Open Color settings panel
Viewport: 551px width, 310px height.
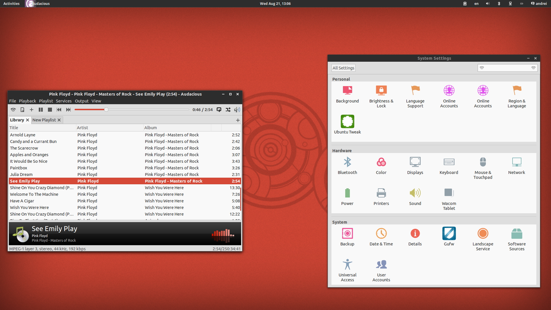pyautogui.click(x=381, y=166)
